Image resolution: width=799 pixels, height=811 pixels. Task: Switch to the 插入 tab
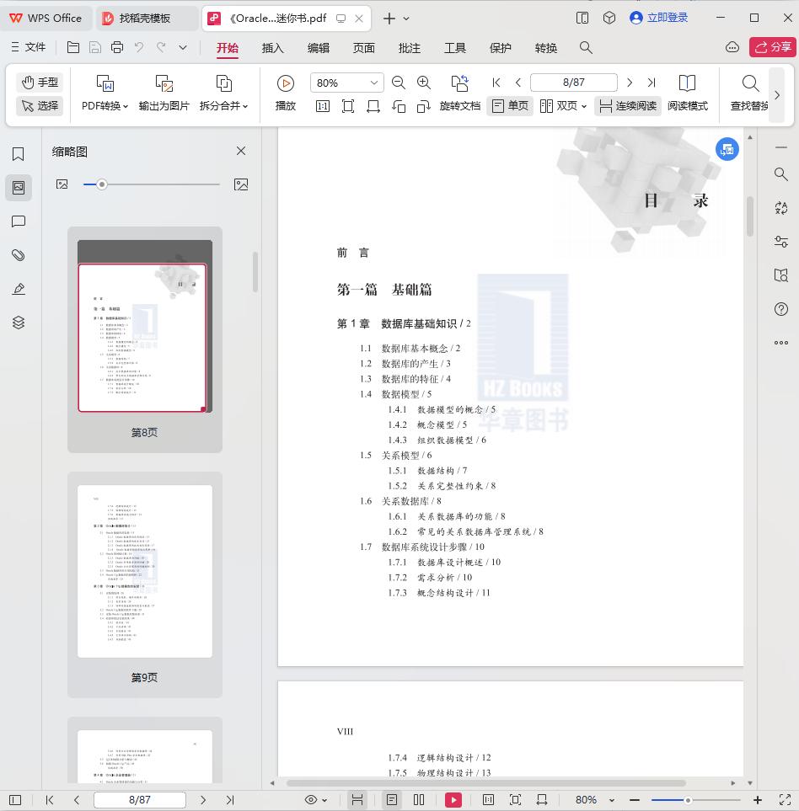[x=273, y=48]
